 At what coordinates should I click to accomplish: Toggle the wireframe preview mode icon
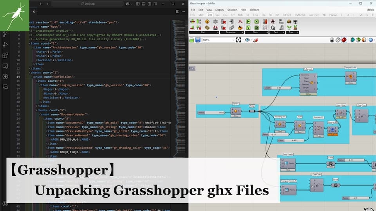[338, 40]
